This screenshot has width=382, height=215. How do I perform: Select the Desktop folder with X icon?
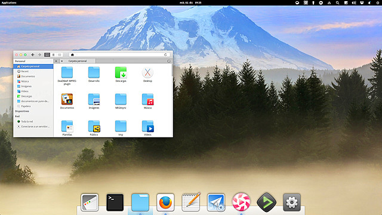click(147, 74)
